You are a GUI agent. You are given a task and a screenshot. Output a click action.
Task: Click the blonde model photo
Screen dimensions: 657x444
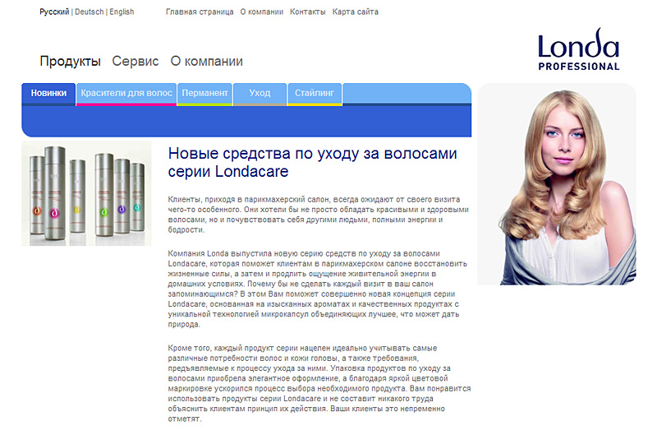pos(557,184)
